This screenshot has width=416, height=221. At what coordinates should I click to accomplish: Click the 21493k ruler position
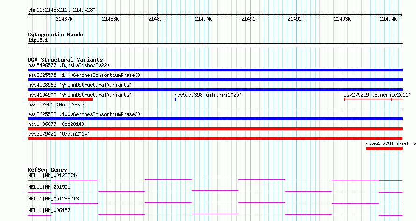342,19
